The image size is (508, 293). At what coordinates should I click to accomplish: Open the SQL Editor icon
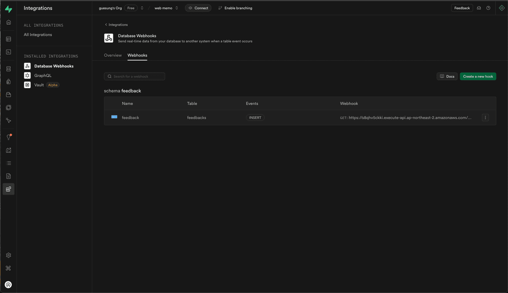[x=8, y=52]
